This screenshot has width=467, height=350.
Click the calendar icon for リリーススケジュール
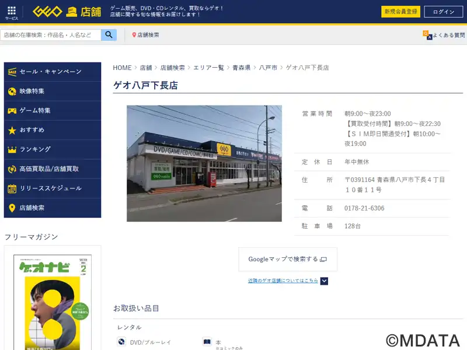(x=12, y=188)
